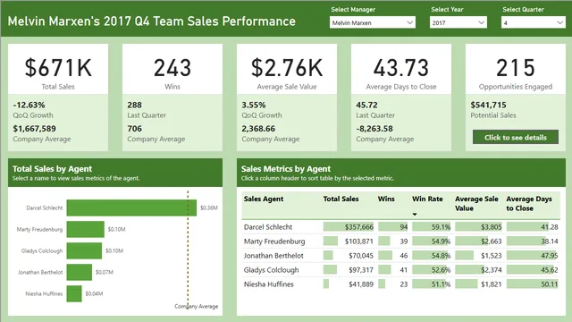Click the 43.73 Average Days to Close value
572x322 pixels.
[x=401, y=68]
